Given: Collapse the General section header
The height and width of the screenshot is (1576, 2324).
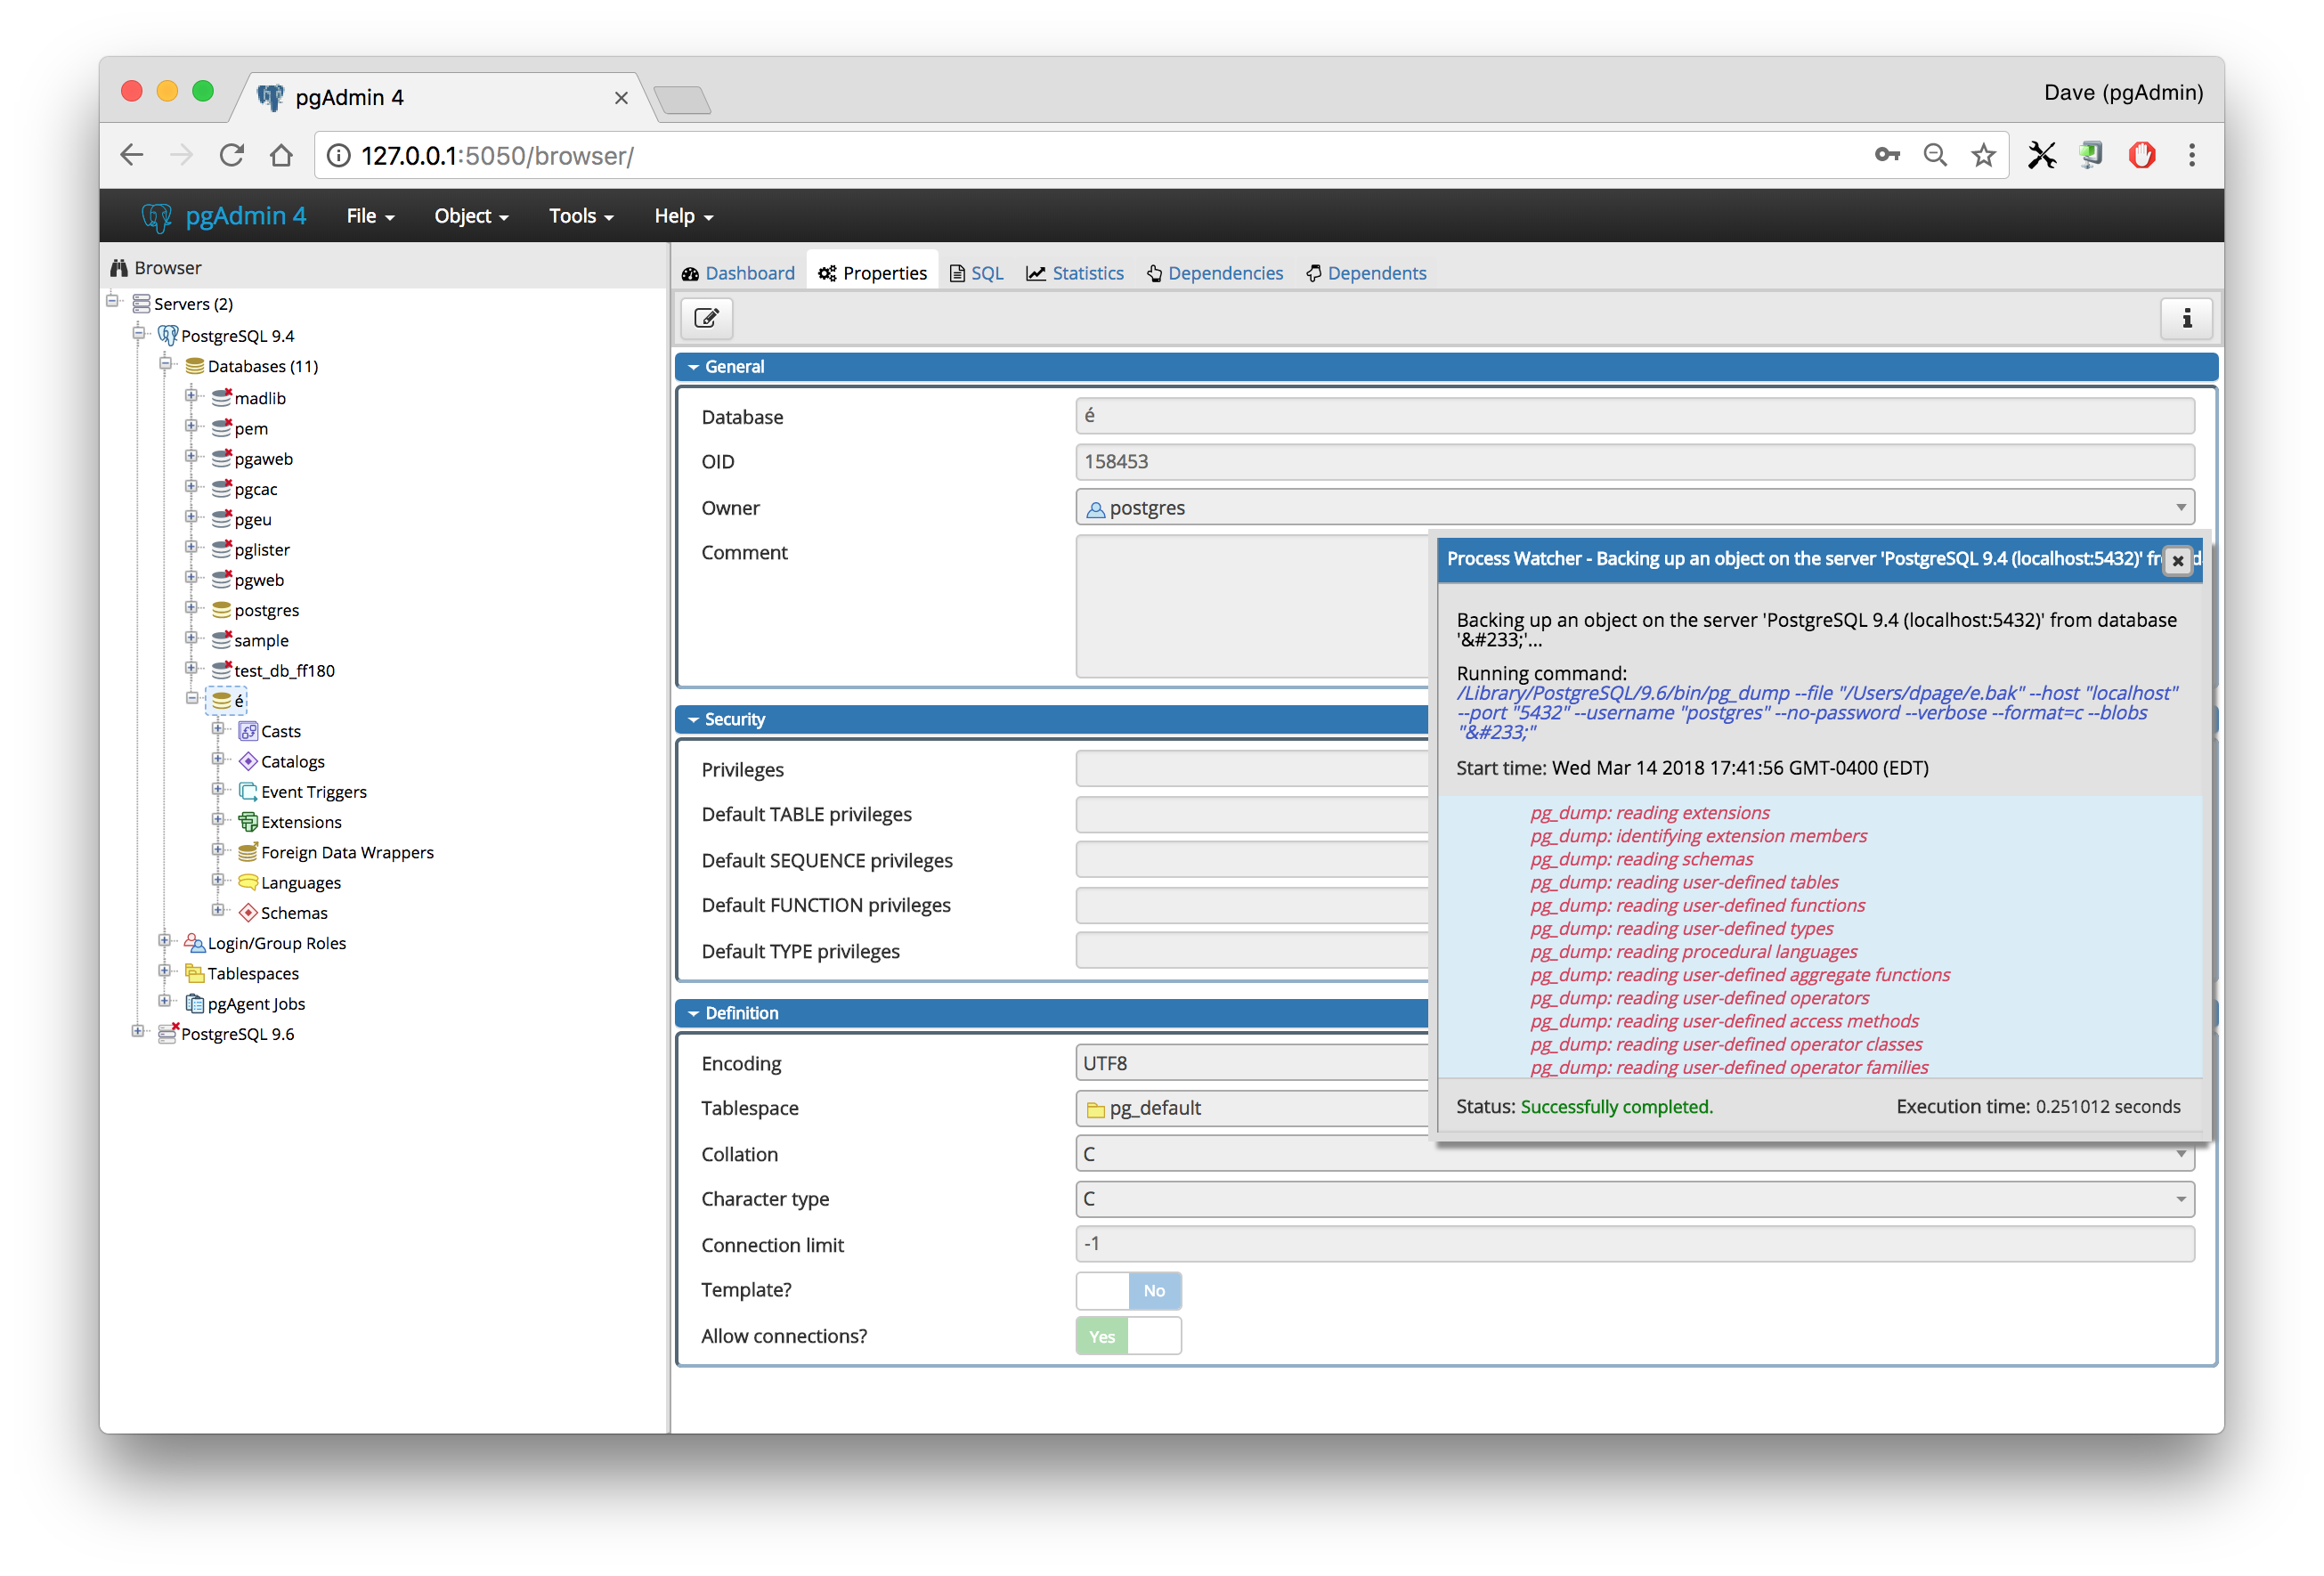Looking at the screenshot, I should pyautogui.click(x=734, y=367).
